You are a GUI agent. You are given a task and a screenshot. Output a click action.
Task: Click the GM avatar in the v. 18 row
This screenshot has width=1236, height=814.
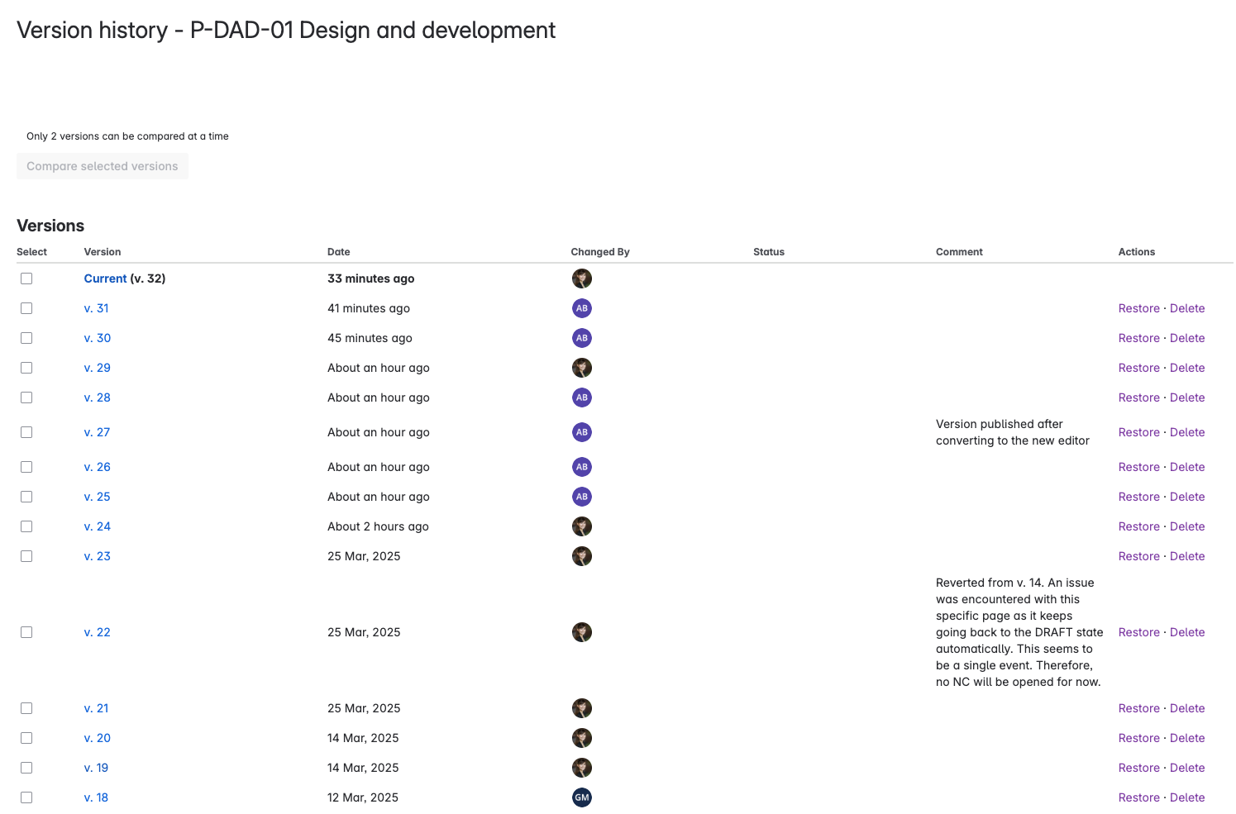tap(582, 797)
